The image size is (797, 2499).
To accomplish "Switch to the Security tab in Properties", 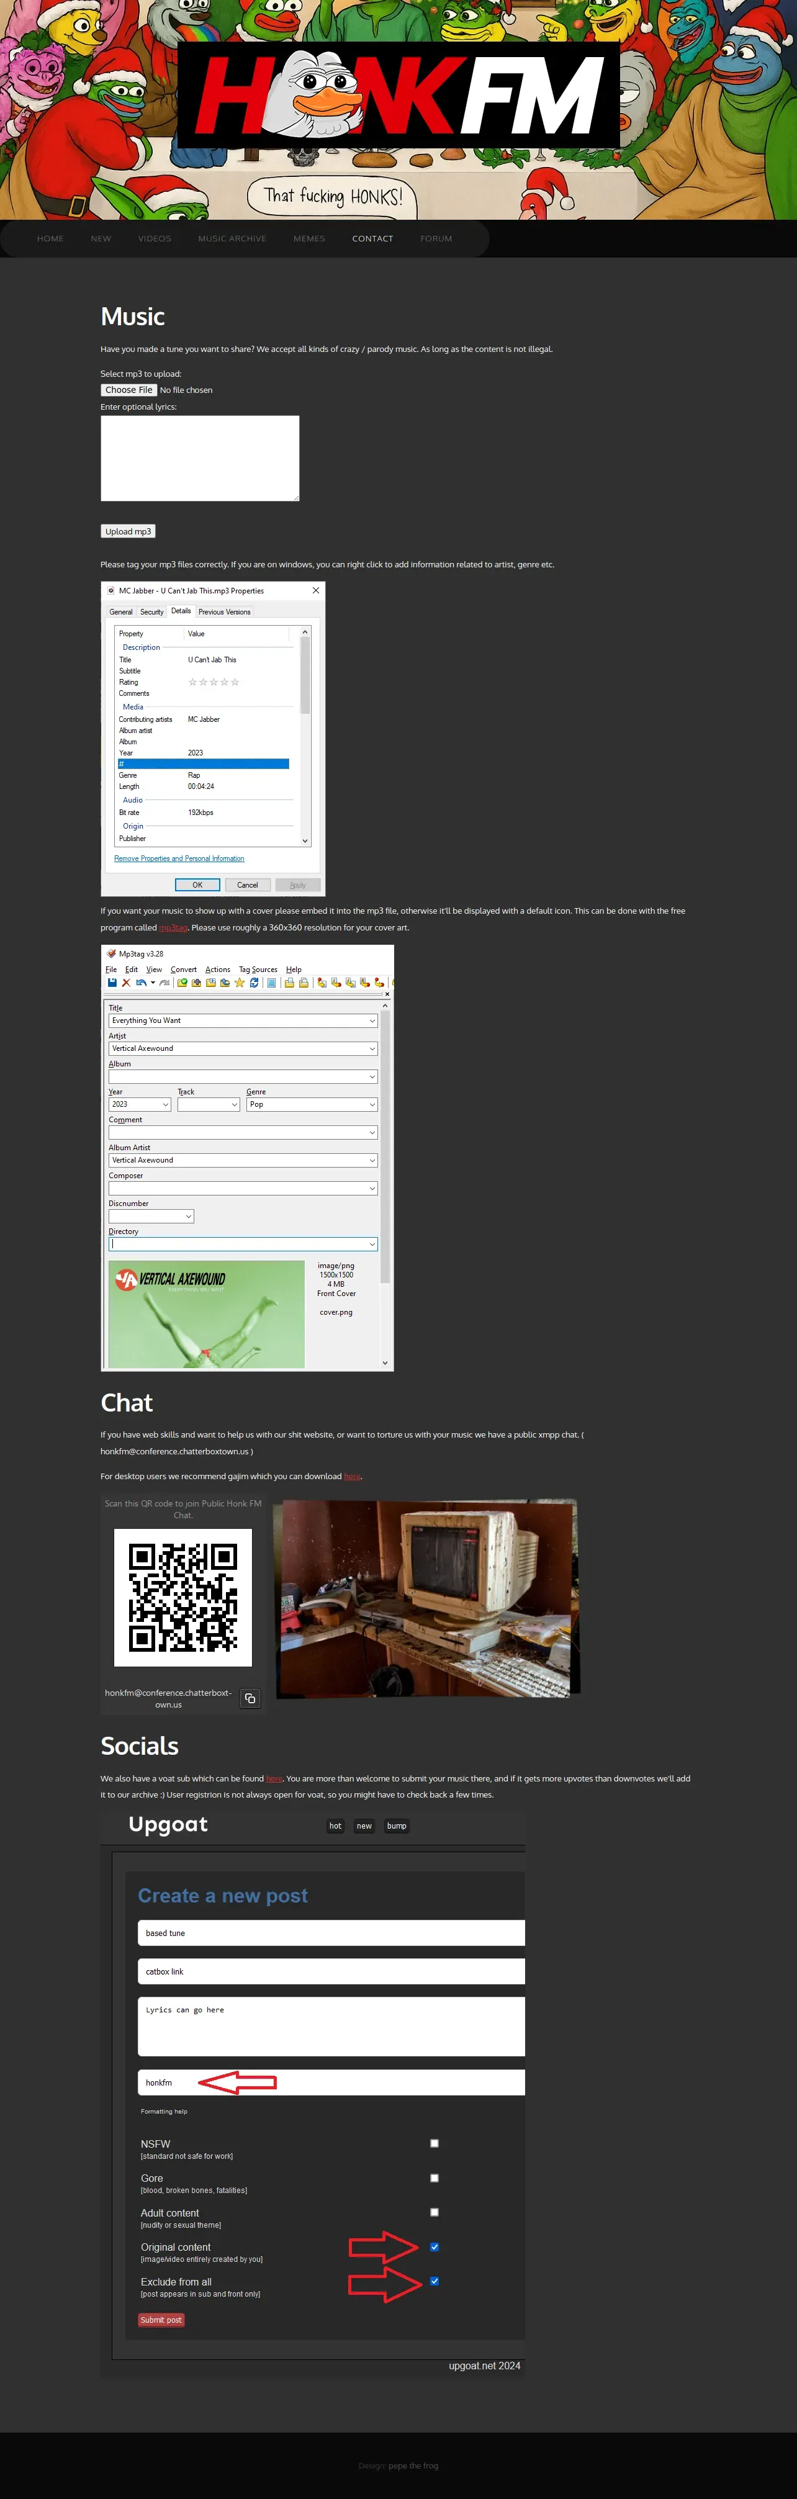I will [x=151, y=612].
